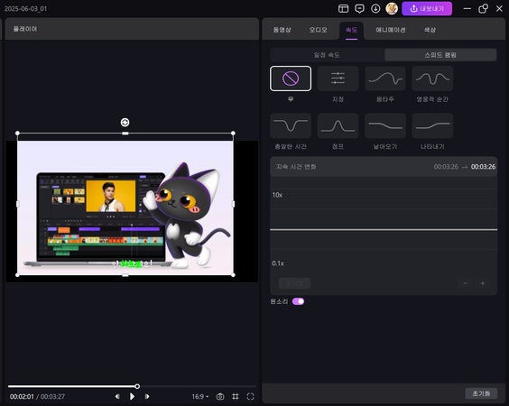Select the '속도' speed tab
The width and height of the screenshot is (509, 406).
351,30
